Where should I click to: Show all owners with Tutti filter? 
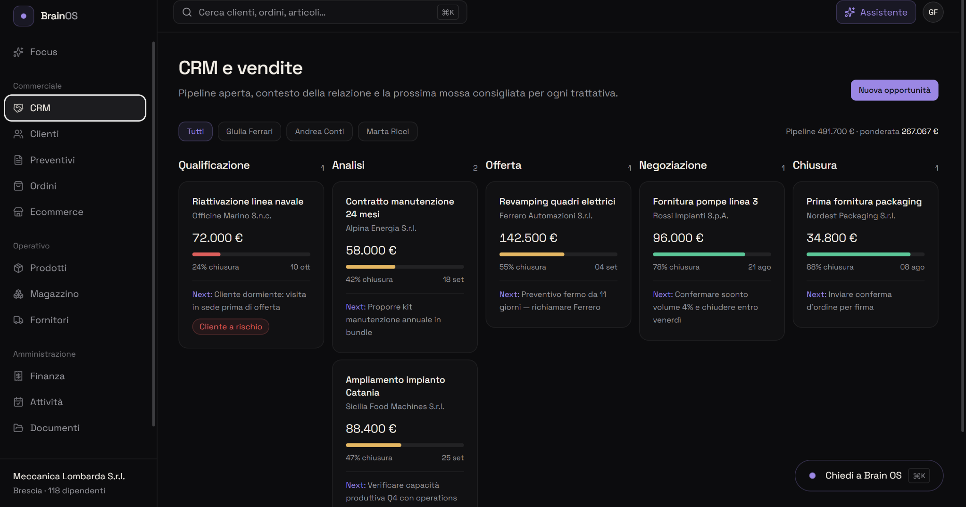click(x=195, y=131)
